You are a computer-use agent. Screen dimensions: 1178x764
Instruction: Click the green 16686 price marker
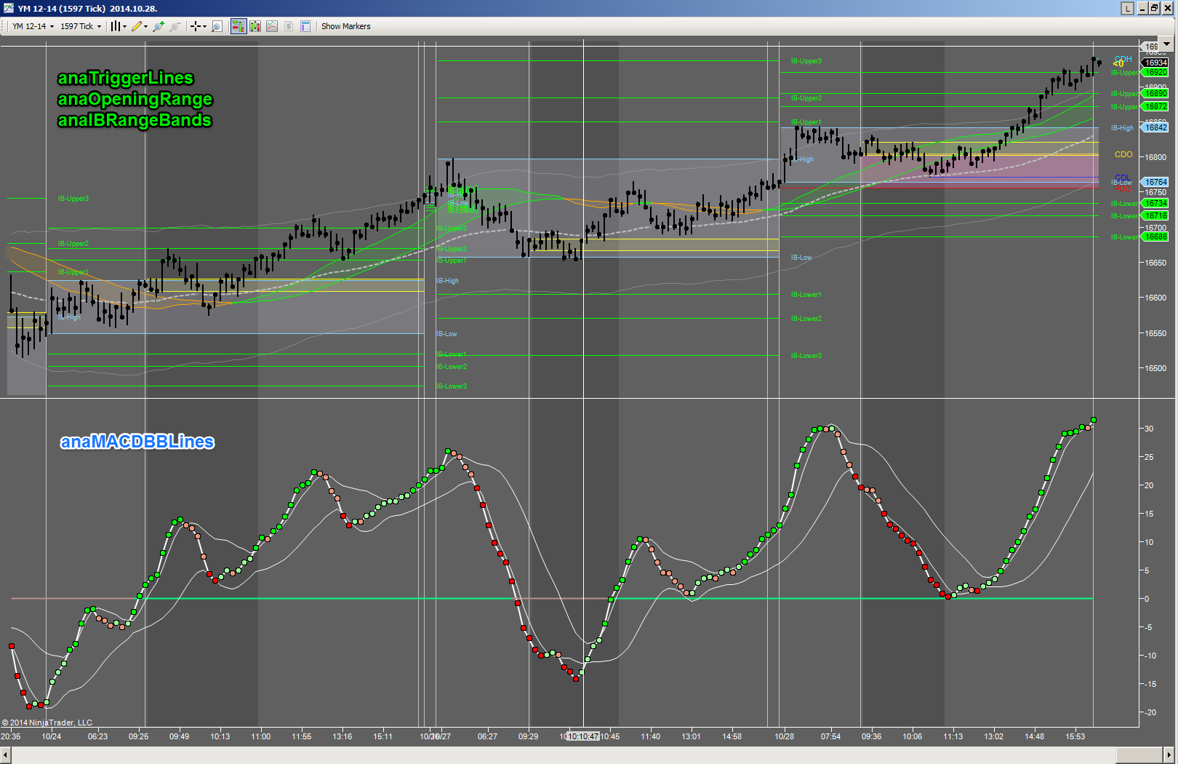[x=1156, y=236]
